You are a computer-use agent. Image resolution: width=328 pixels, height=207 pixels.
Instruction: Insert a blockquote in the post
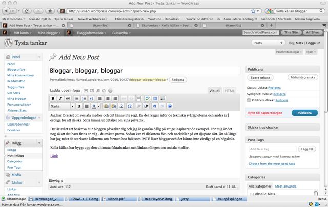[x=92, y=98]
